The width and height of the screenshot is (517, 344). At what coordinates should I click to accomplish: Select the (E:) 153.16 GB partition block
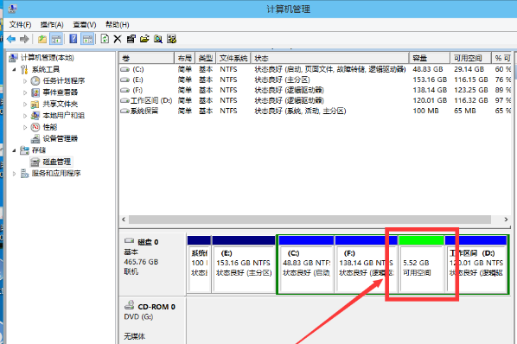[244, 264]
